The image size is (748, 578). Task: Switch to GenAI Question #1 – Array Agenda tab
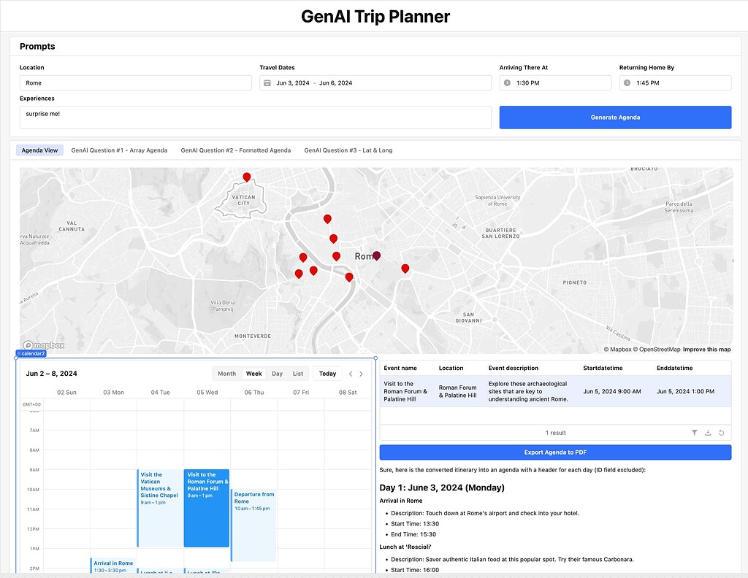point(119,150)
